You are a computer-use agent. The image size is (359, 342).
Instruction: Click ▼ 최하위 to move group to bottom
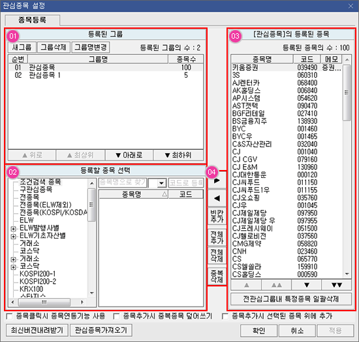click(178, 155)
